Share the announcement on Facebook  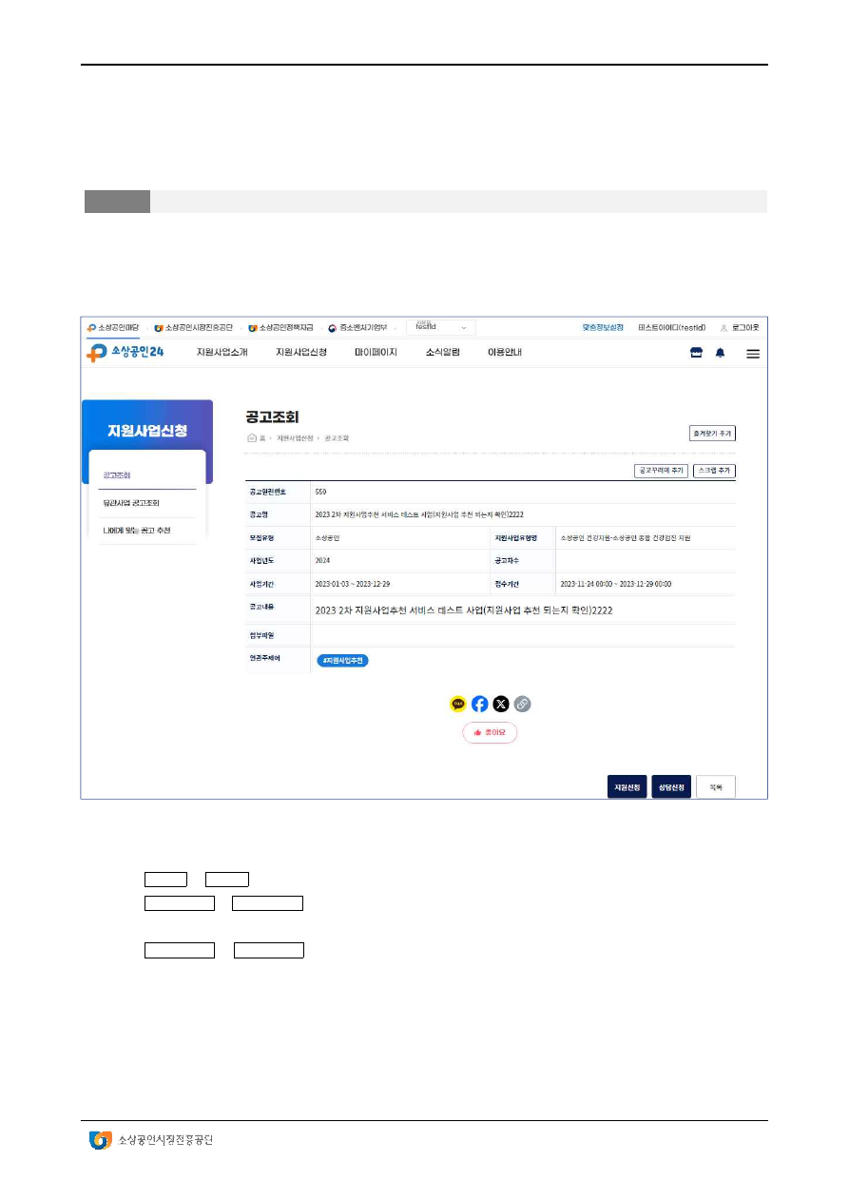click(x=480, y=704)
